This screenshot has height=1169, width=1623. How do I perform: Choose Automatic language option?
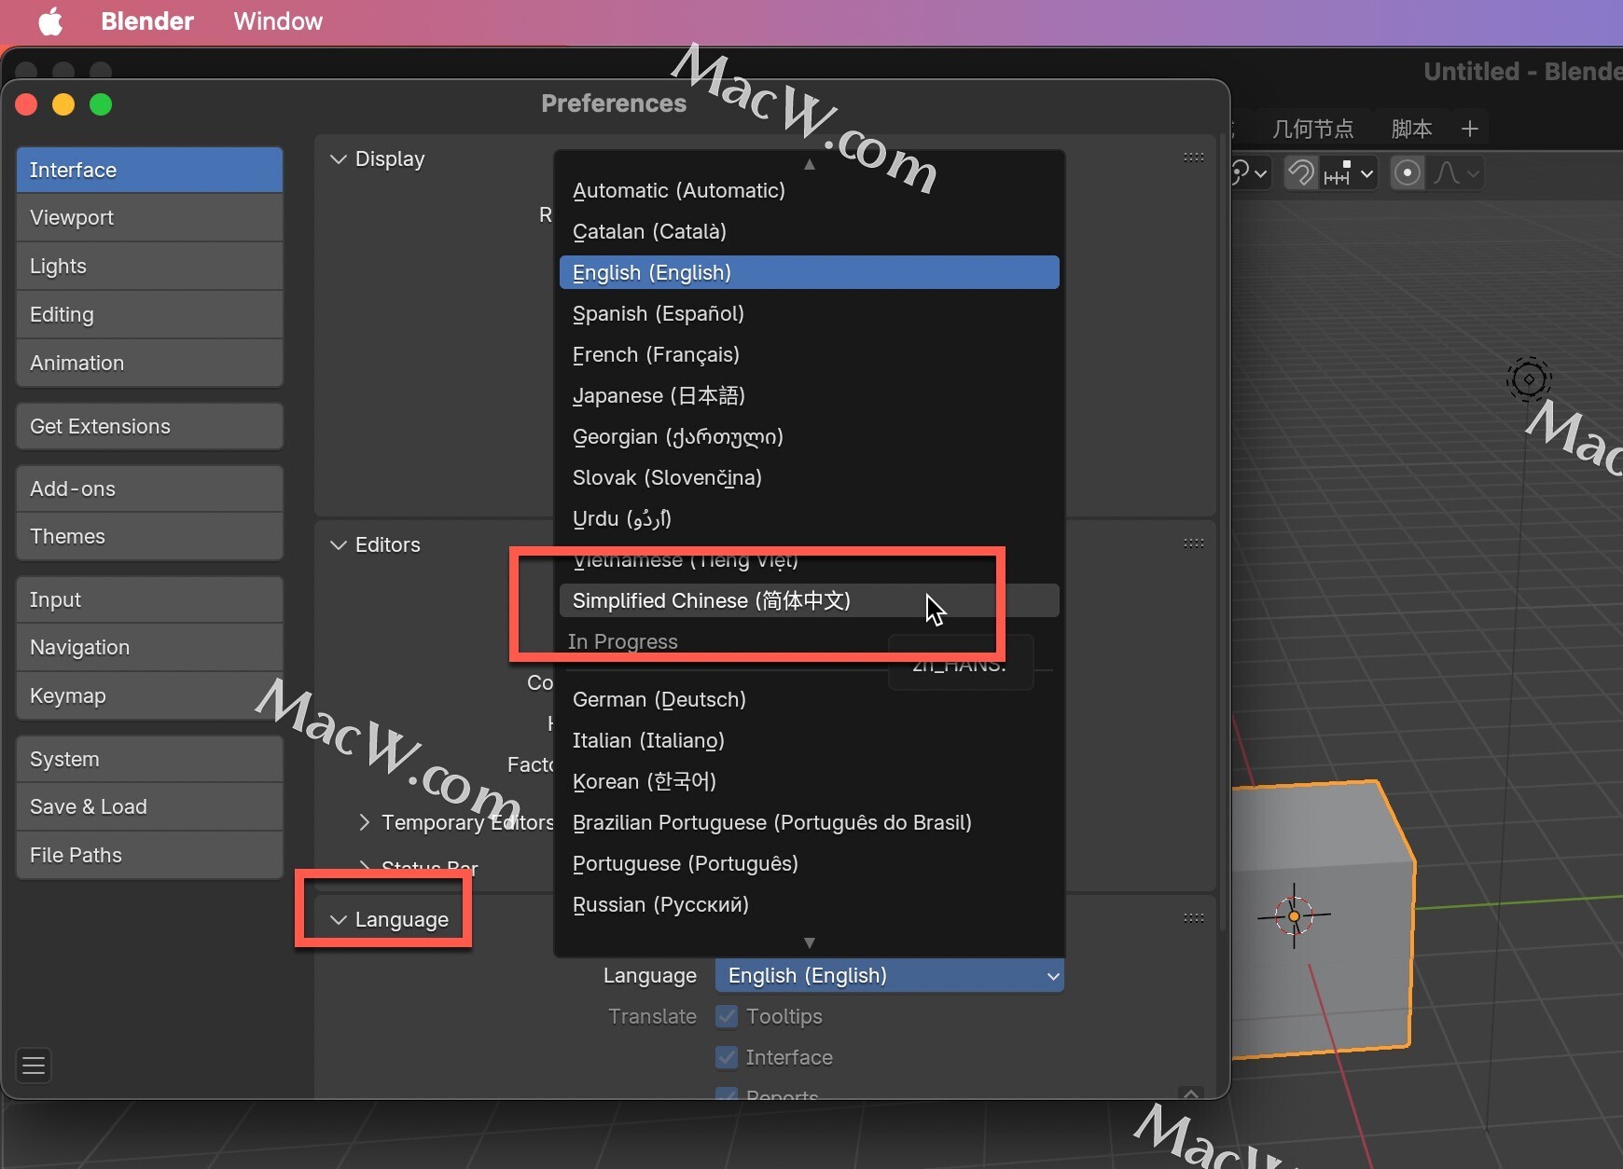click(x=810, y=190)
